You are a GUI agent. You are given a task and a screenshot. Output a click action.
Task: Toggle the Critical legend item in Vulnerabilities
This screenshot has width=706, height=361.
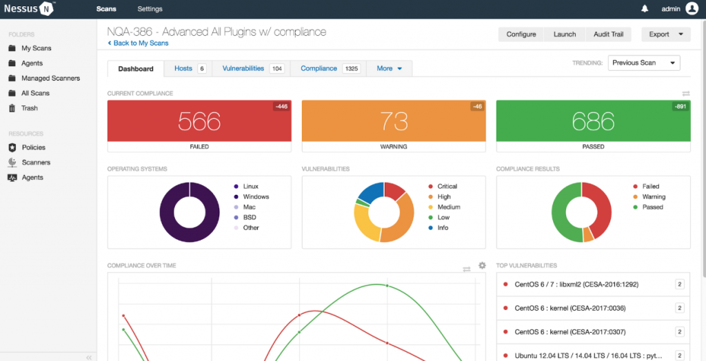tap(442, 186)
